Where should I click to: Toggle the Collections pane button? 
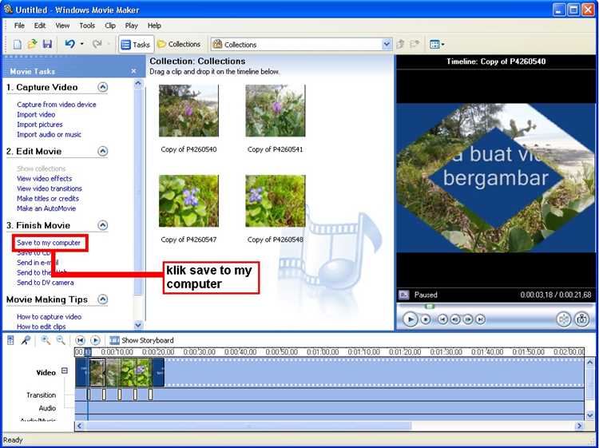(x=179, y=44)
